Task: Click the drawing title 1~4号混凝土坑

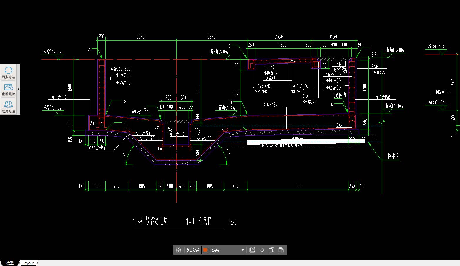Action: coord(150,221)
